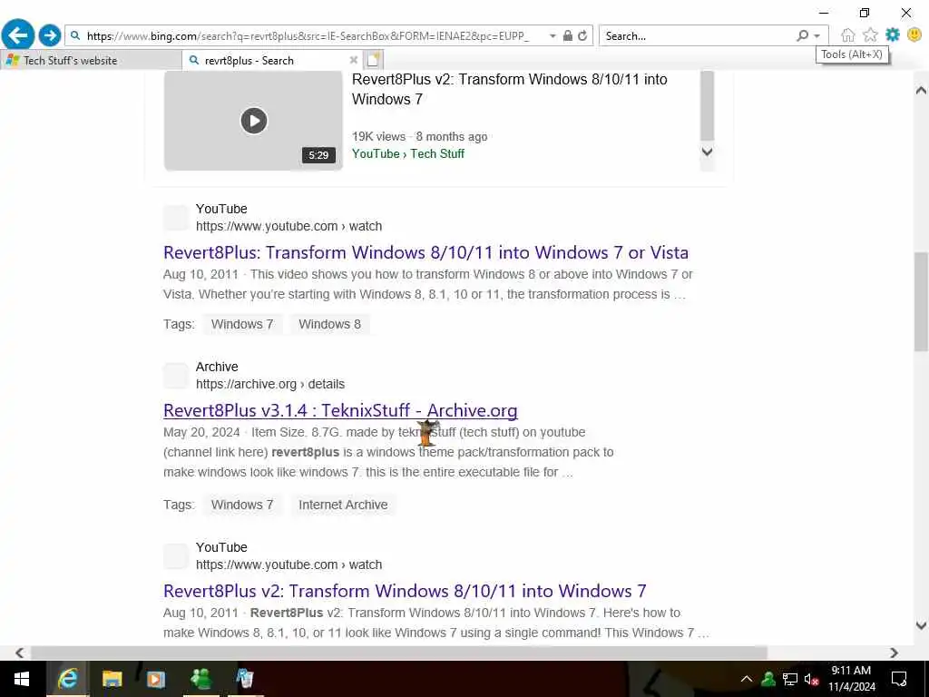Click the YouTube › Tech Stuff source link
Image resolution: width=929 pixels, height=697 pixels.
click(407, 153)
